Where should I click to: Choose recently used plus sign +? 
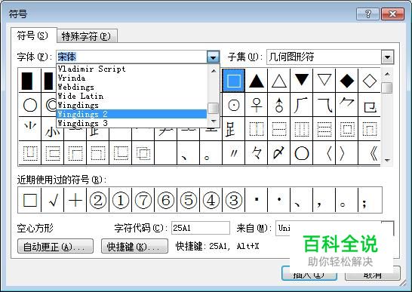(x=75, y=200)
